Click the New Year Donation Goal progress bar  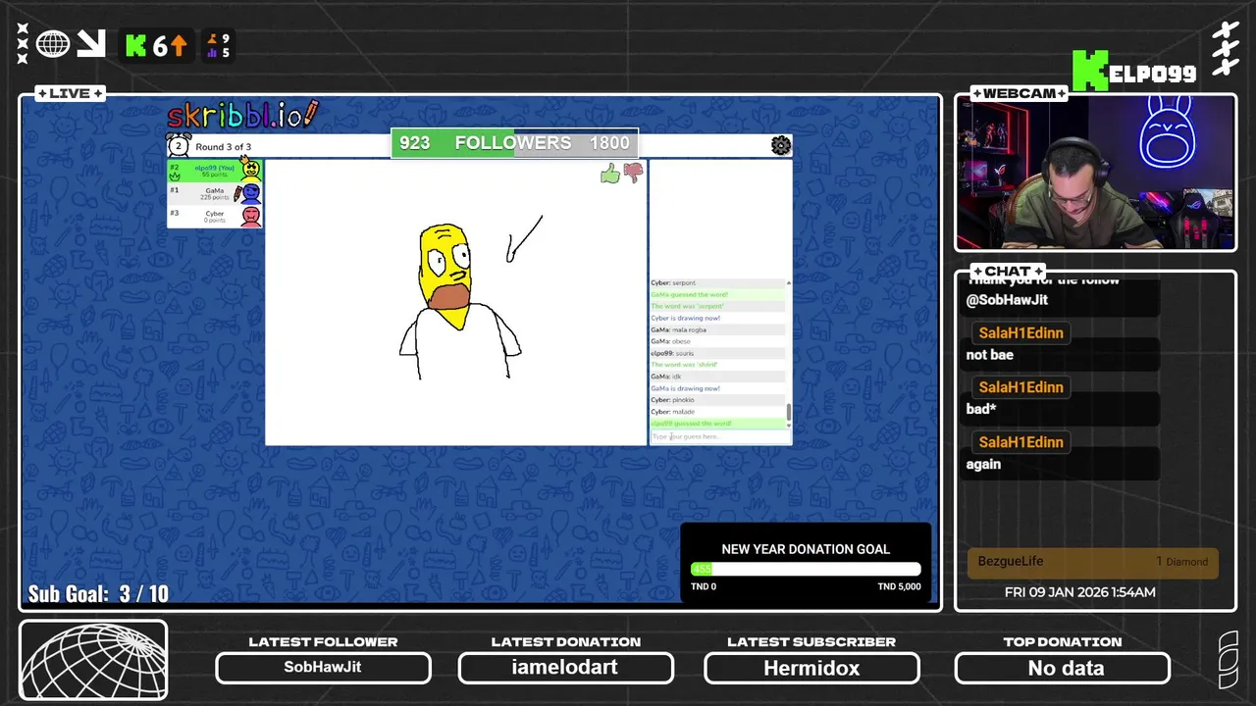(806, 569)
